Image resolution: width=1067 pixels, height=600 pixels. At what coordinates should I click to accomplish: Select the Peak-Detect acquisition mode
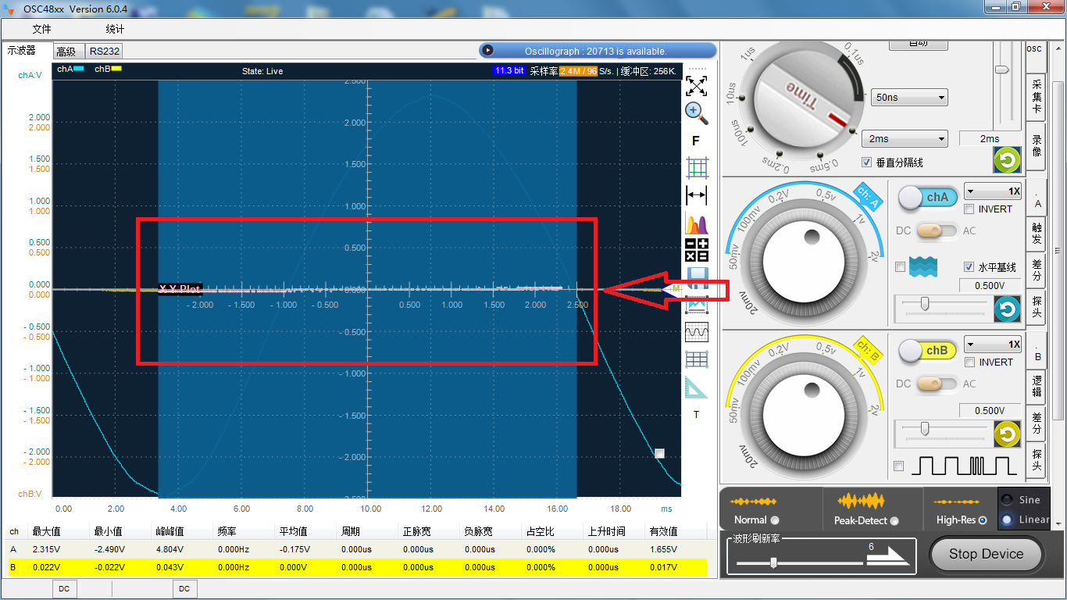point(894,520)
